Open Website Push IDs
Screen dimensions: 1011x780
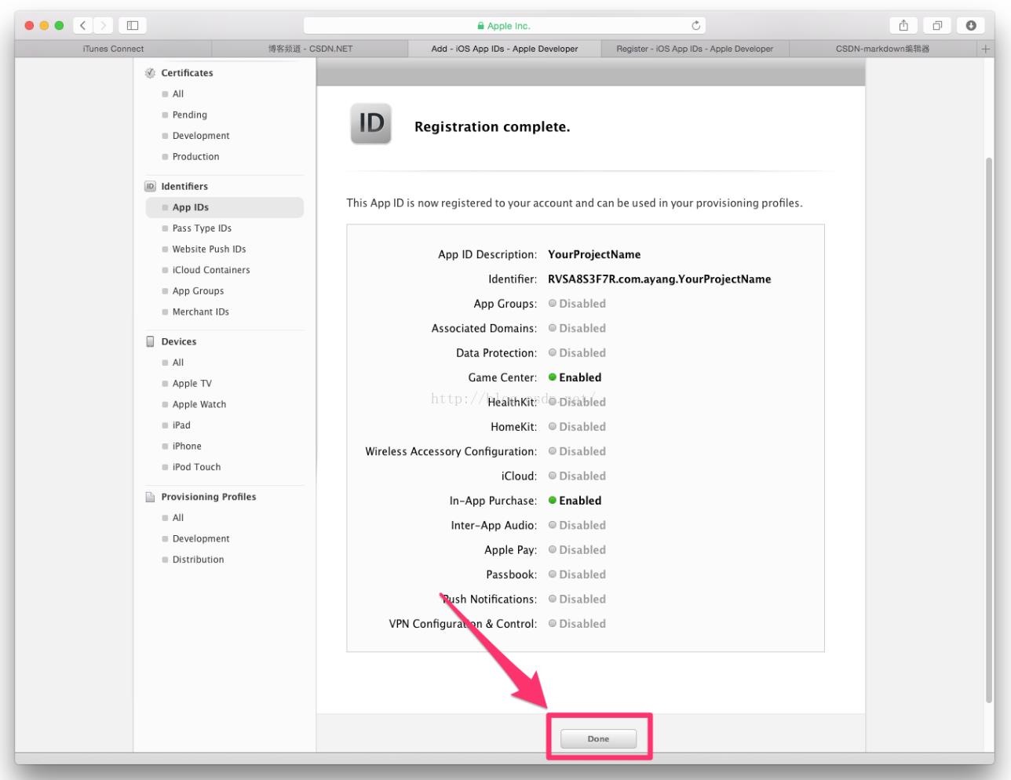click(x=210, y=250)
